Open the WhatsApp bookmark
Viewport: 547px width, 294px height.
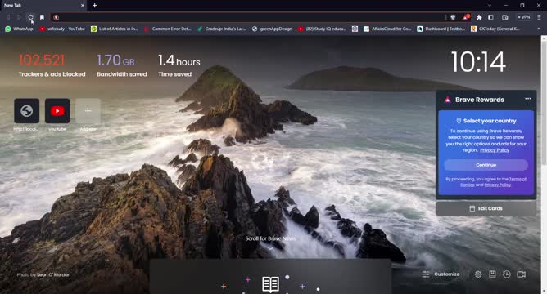coord(19,29)
